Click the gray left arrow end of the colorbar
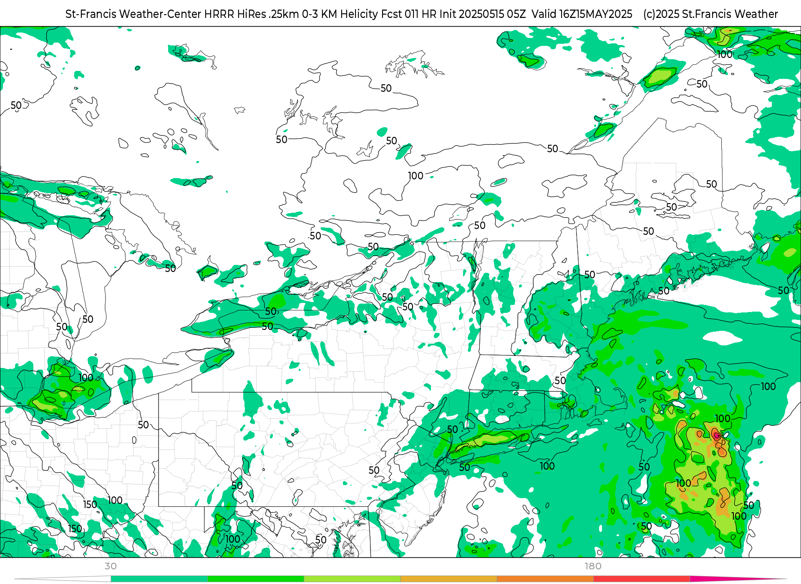Screen dimensions: 801x584 [x=63, y=579]
